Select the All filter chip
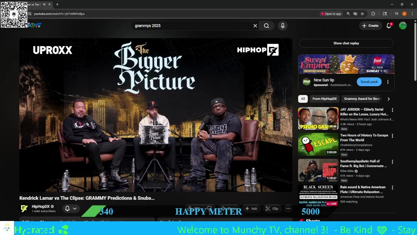The image size is (417, 235). (303, 99)
